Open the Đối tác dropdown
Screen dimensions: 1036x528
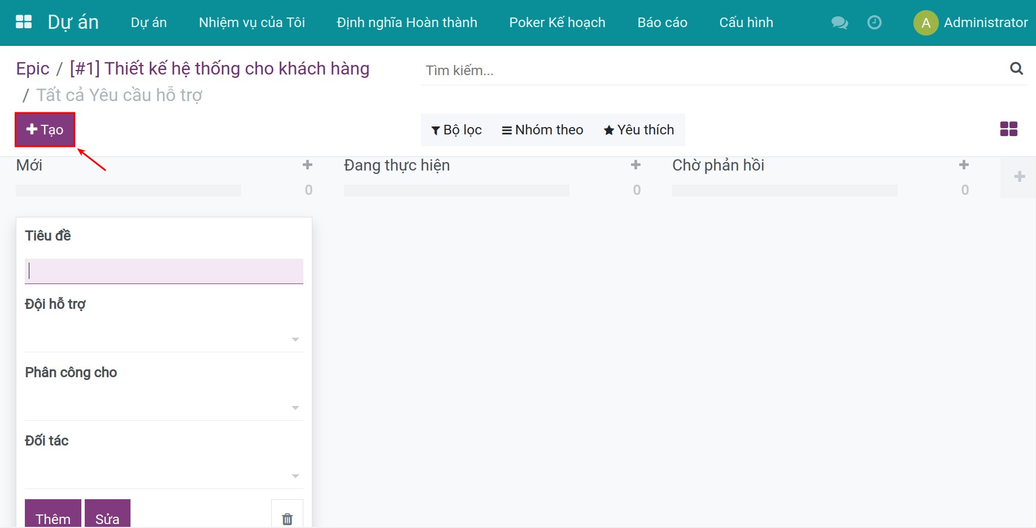pyautogui.click(x=295, y=475)
